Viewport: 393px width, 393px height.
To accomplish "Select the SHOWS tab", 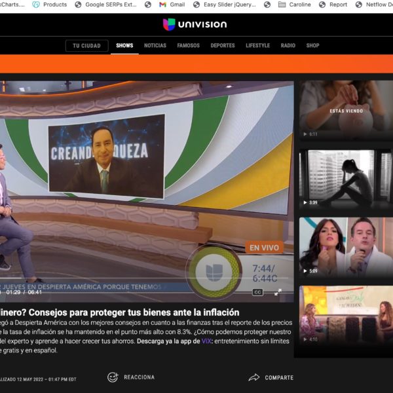I will (x=124, y=45).
